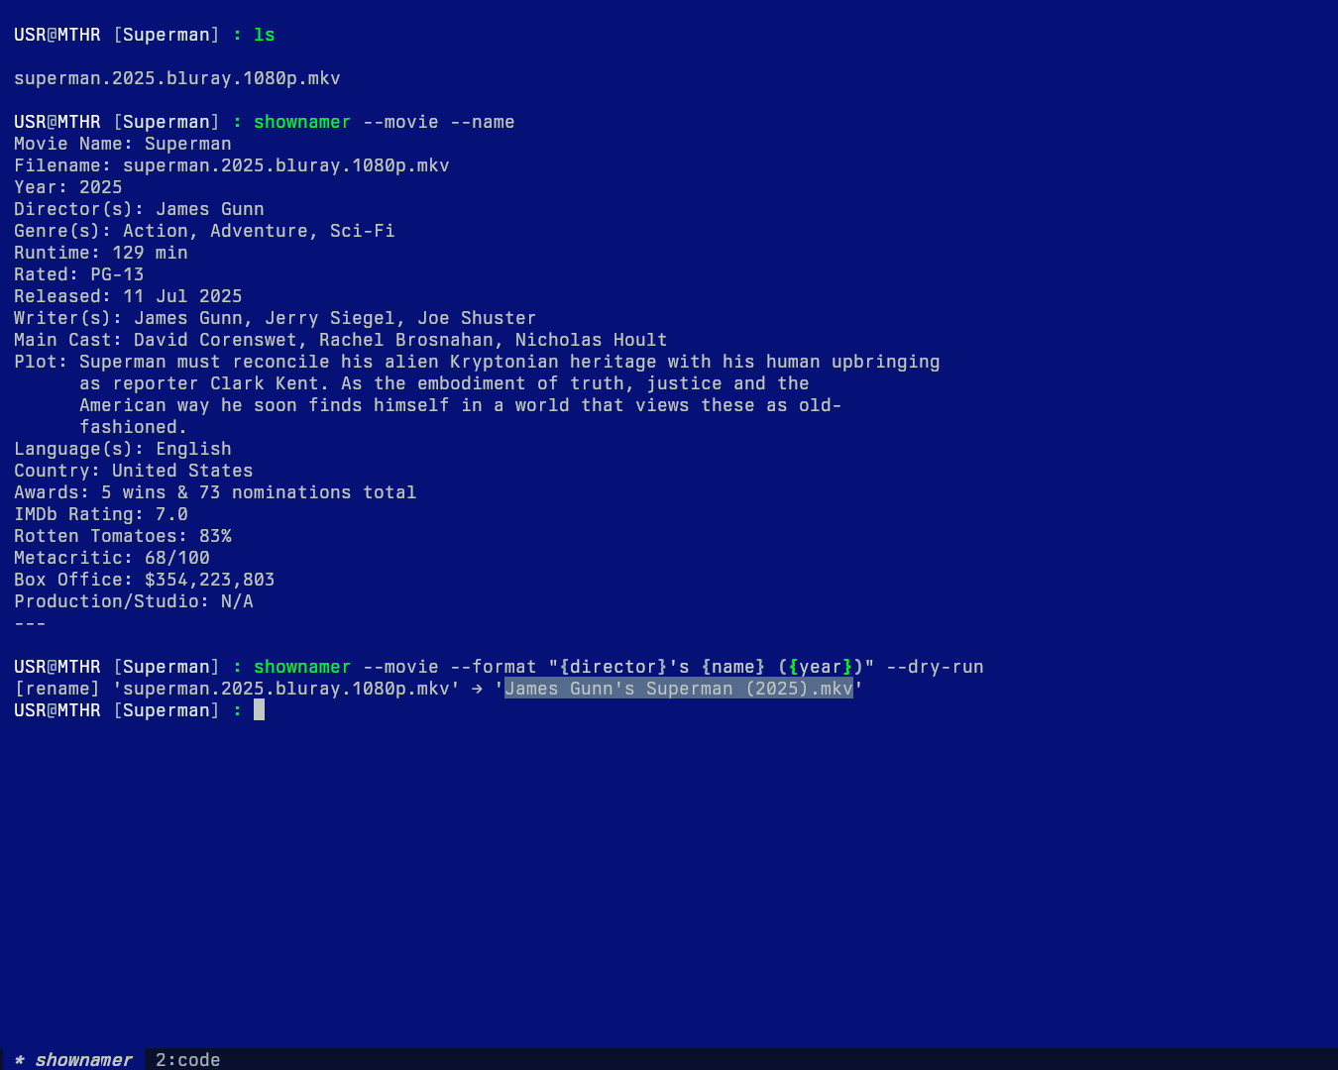Click the 'fashioned.' plot line
1338x1070 pixels.
tap(134, 427)
